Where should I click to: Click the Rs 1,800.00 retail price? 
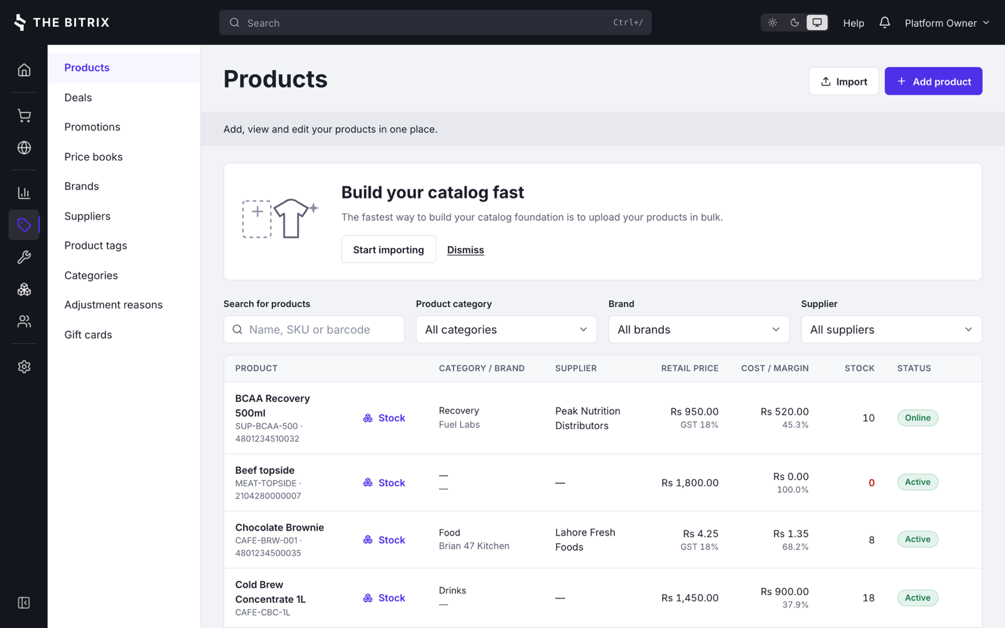click(690, 483)
